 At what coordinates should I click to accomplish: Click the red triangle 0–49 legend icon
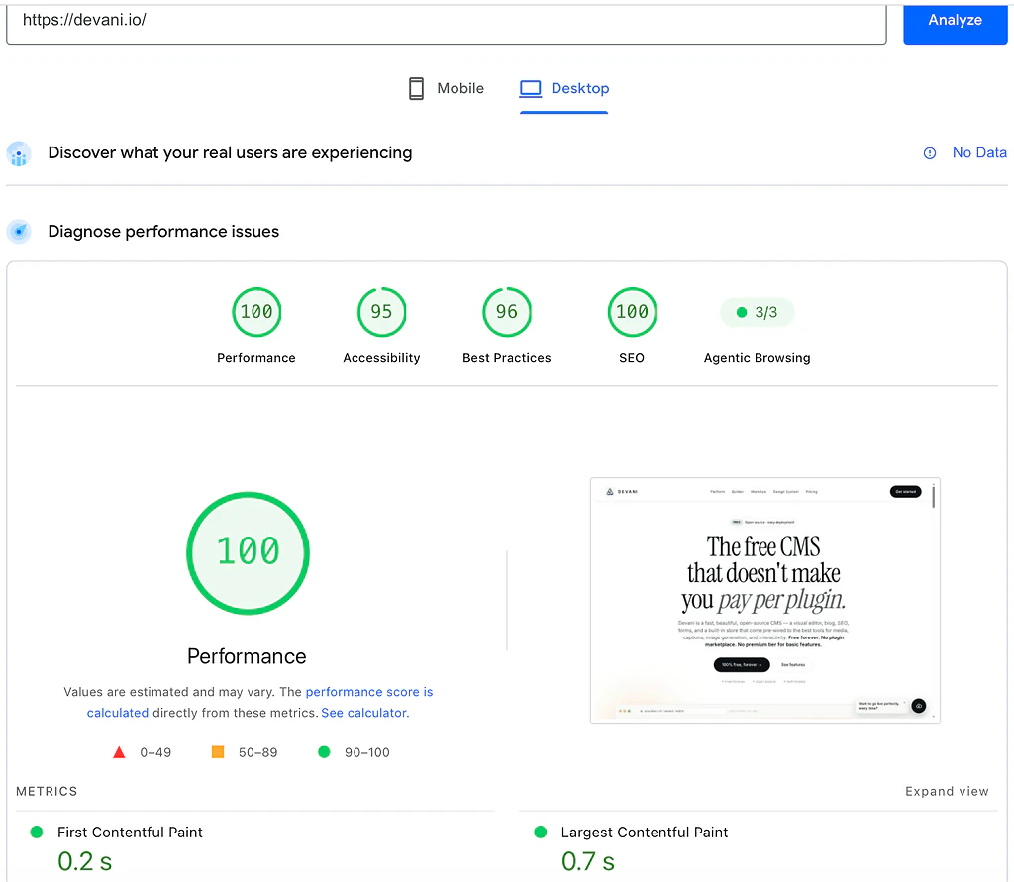[x=119, y=752]
